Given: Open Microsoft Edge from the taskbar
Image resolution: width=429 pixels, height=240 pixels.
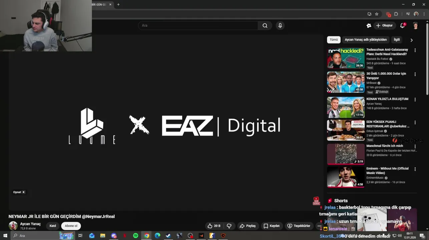Looking at the screenshot, I should (157, 236).
